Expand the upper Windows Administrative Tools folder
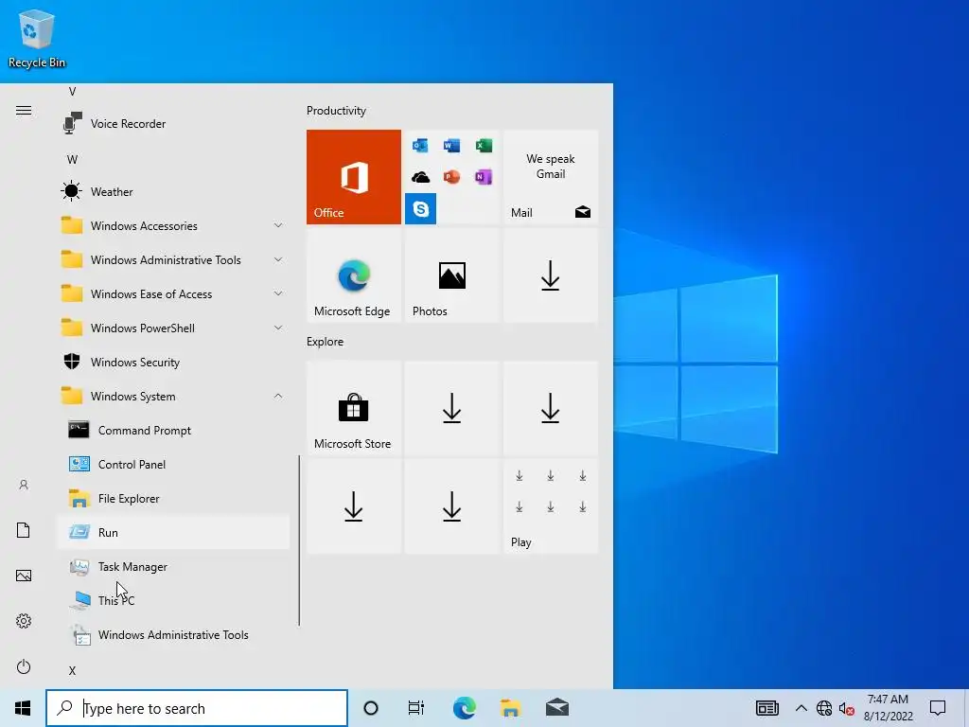Screen dimensions: 969x727 (173, 259)
